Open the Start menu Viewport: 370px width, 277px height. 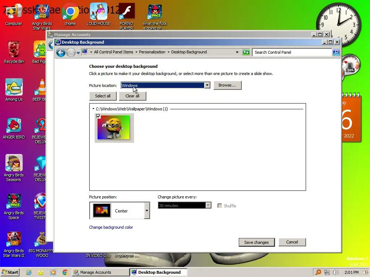[10, 272]
